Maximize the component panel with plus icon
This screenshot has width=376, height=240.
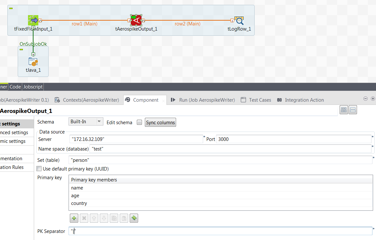(373, 98)
